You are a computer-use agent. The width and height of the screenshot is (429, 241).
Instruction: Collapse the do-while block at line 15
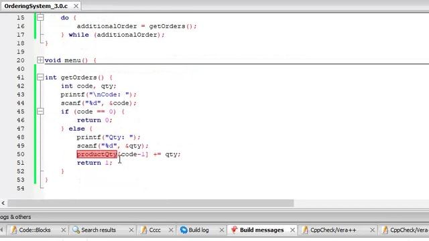[x=40, y=17]
